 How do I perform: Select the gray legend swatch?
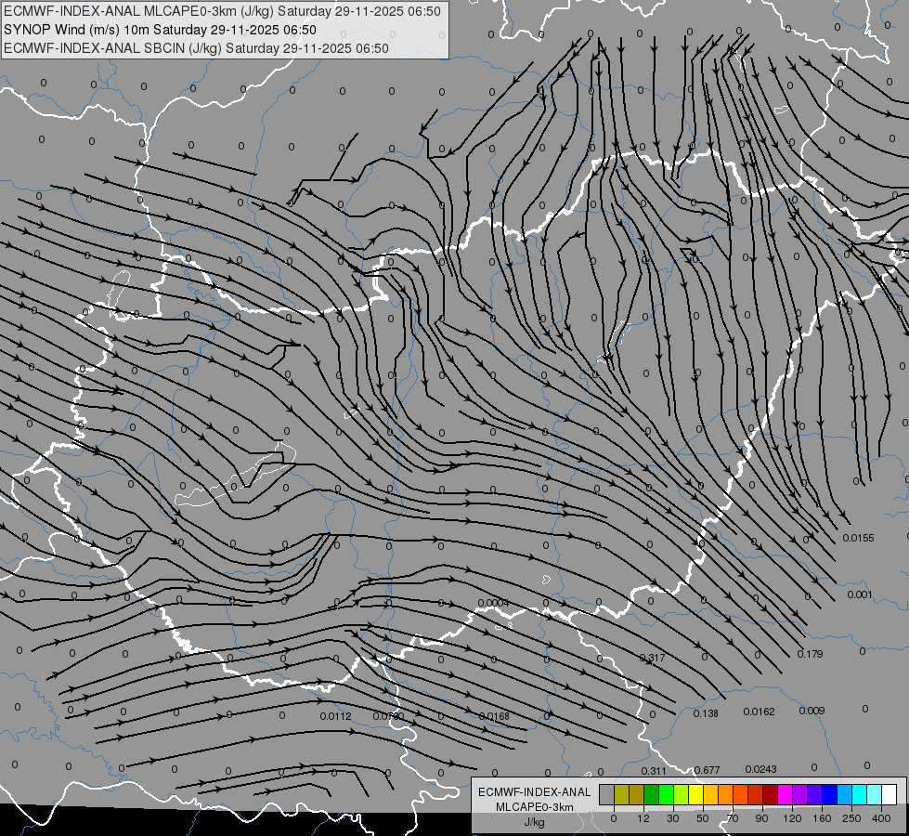(607, 794)
